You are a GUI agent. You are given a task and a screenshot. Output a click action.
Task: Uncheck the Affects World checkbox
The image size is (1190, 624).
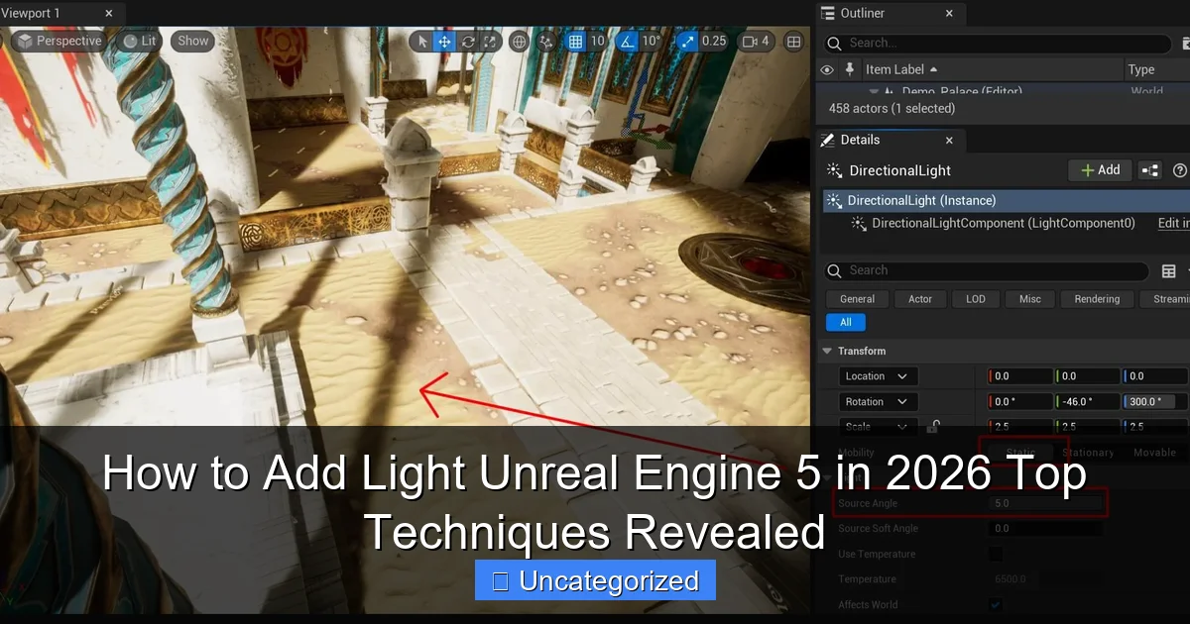pyautogui.click(x=996, y=604)
